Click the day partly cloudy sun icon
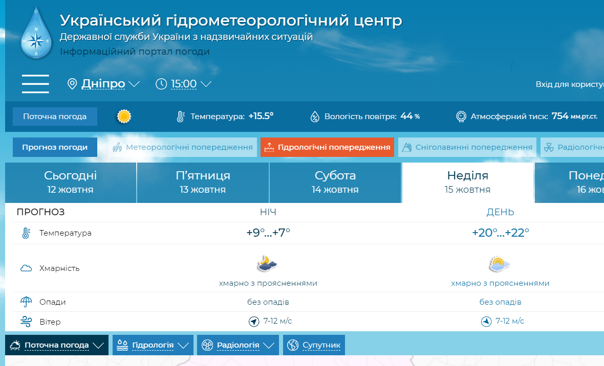 pyautogui.click(x=500, y=264)
